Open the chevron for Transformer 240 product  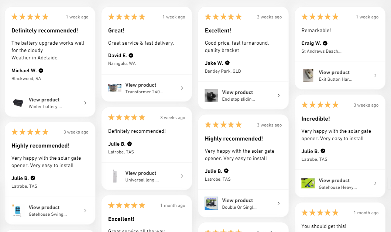coord(182,88)
